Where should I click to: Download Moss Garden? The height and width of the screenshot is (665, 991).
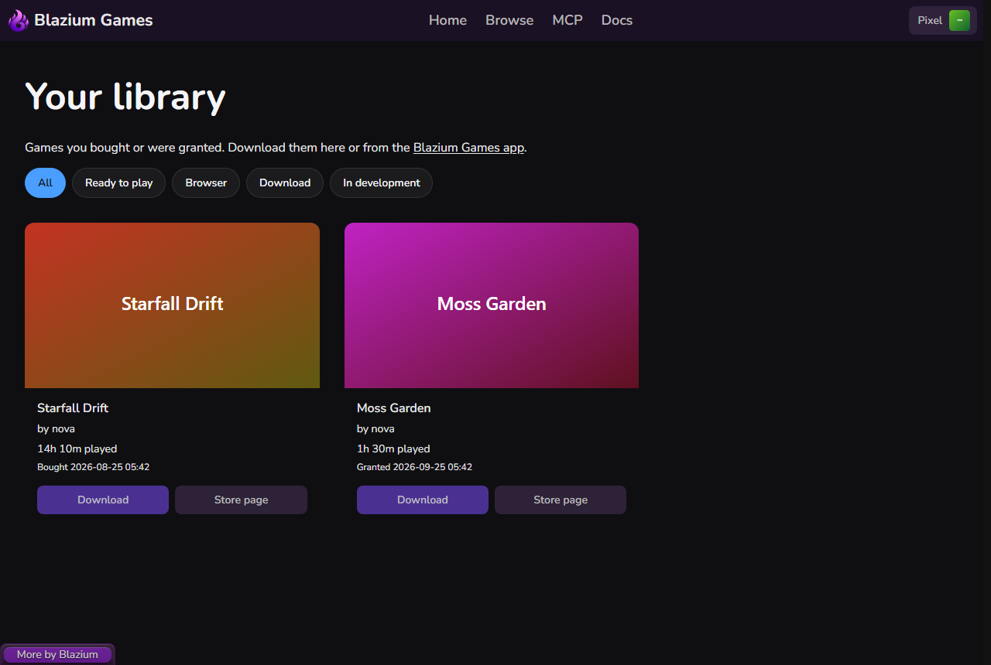[x=423, y=500]
